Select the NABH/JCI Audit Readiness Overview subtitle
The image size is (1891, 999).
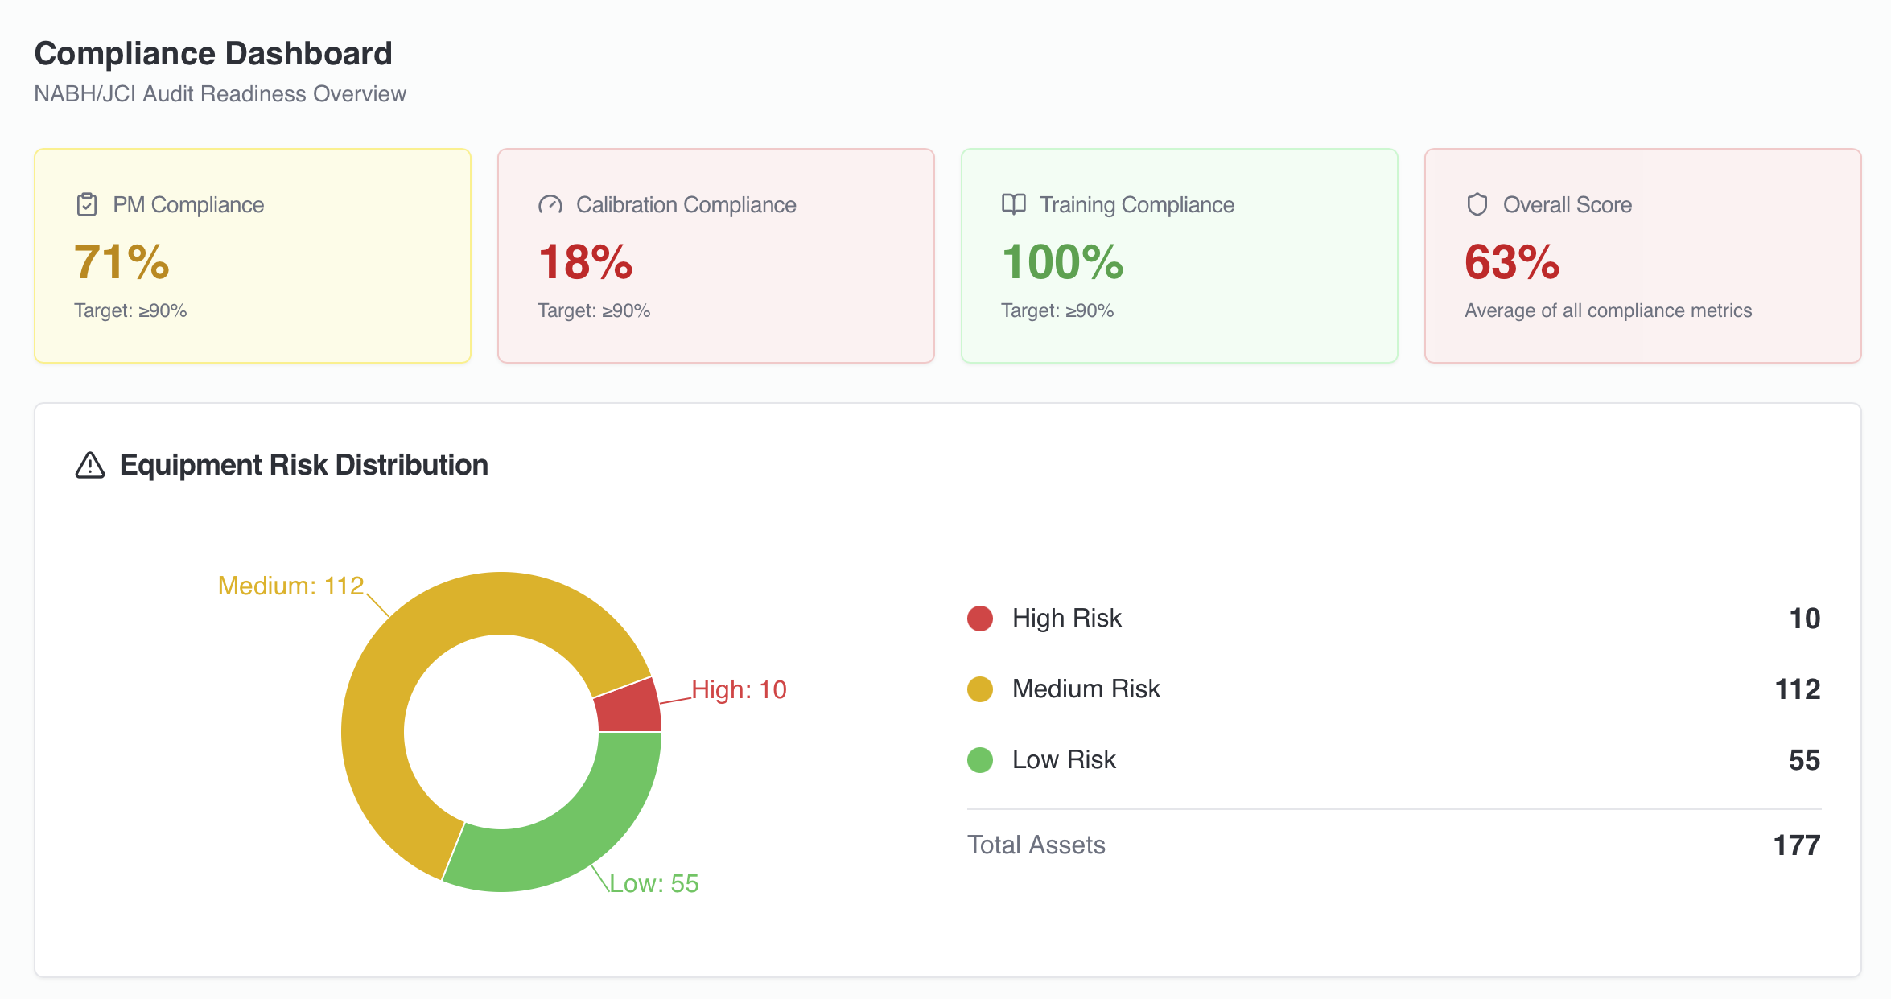pos(220,93)
